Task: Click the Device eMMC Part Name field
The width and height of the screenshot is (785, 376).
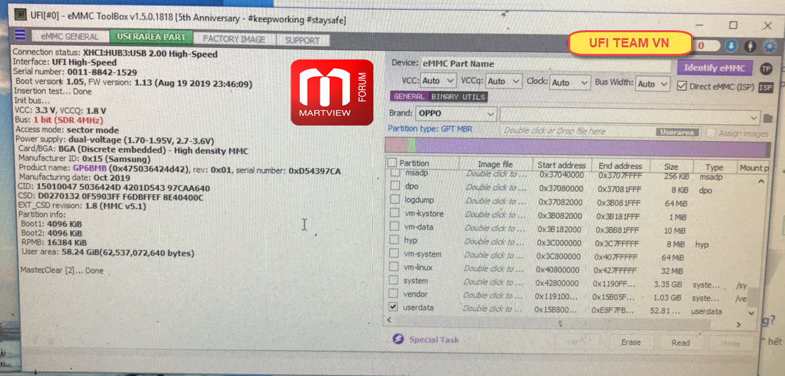Action: (545, 64)
